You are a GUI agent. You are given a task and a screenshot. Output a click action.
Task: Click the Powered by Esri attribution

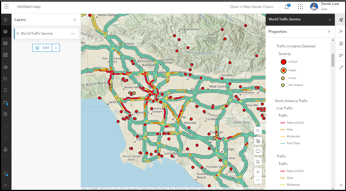[253, 189]
